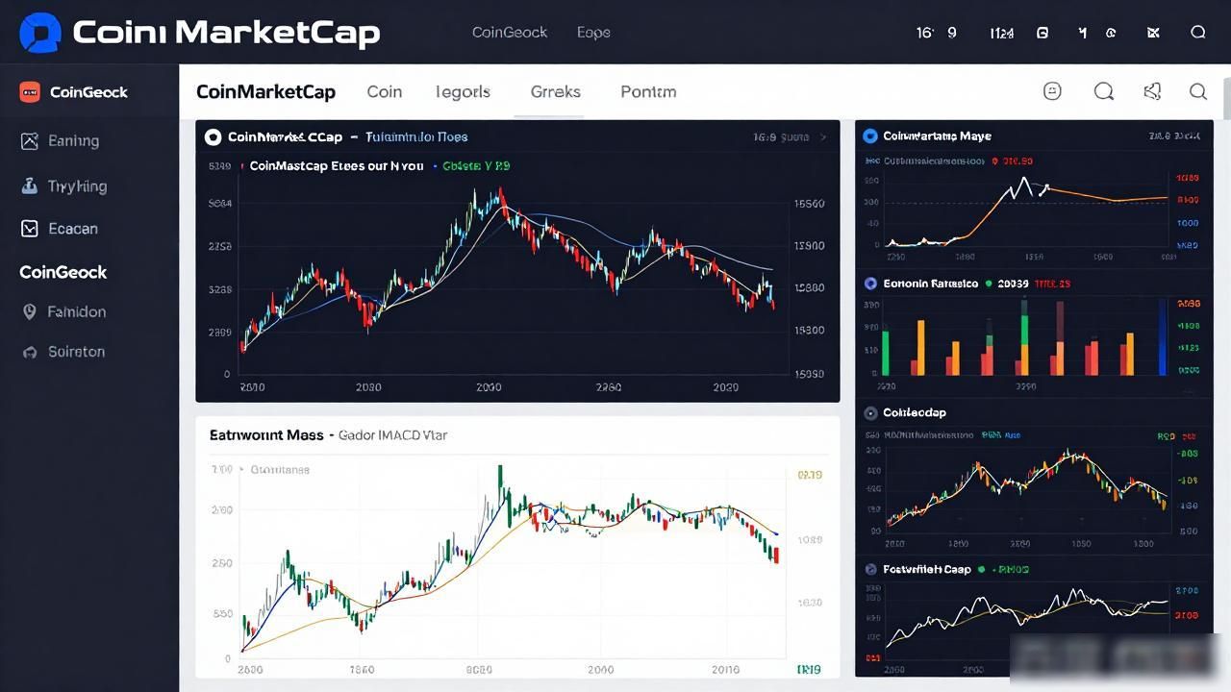The width and height of the screenshot is (1231, 692).
Task: Open the Famidon pin icon in sidebar
Action: point(30,312)
